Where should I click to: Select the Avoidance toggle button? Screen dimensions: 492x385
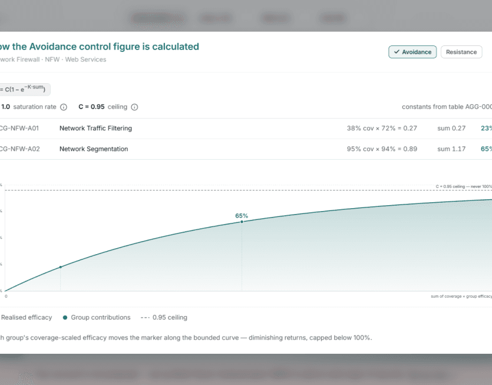[x=412, y=52]
